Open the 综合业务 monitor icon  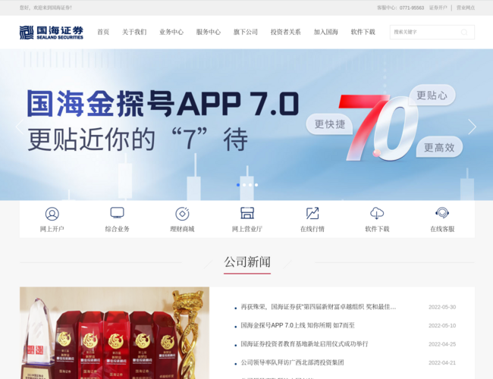point(117,214)
